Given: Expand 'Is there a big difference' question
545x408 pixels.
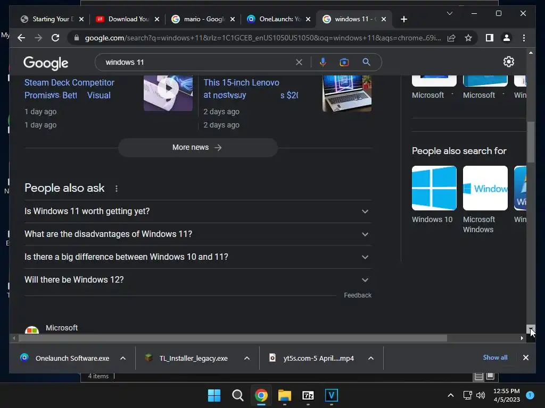Looking at the screenshot, I should (198, 257).
